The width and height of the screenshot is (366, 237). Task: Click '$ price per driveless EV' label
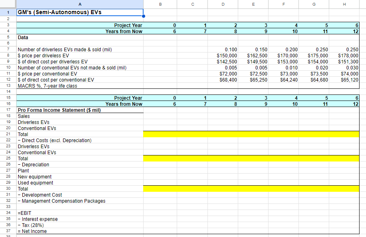click(x=43, y=55)
